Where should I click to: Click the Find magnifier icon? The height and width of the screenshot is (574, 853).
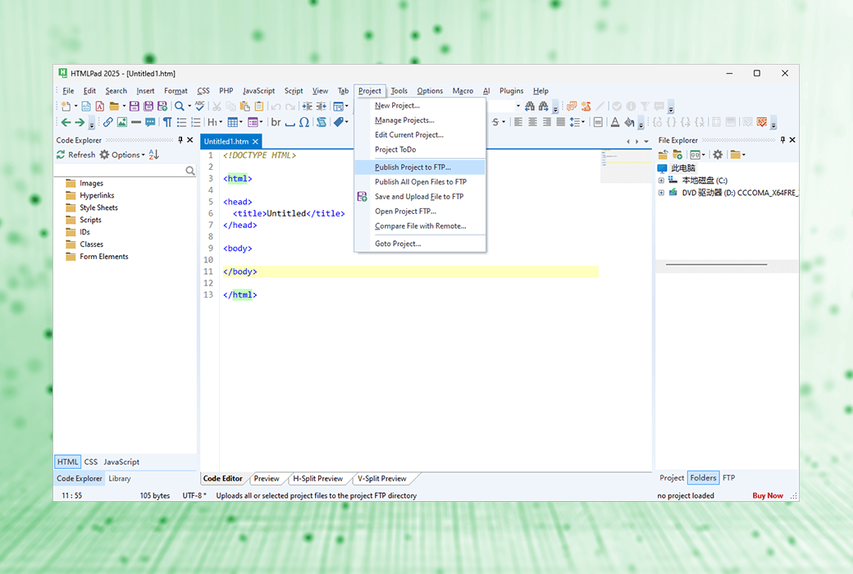coord(179,106)
